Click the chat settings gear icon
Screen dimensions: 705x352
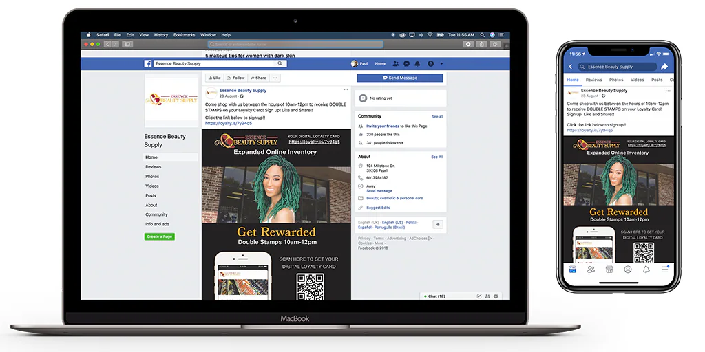[x=496, y=296]
